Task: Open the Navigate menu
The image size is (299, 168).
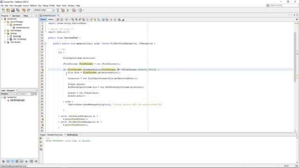Action: point(18,6)
